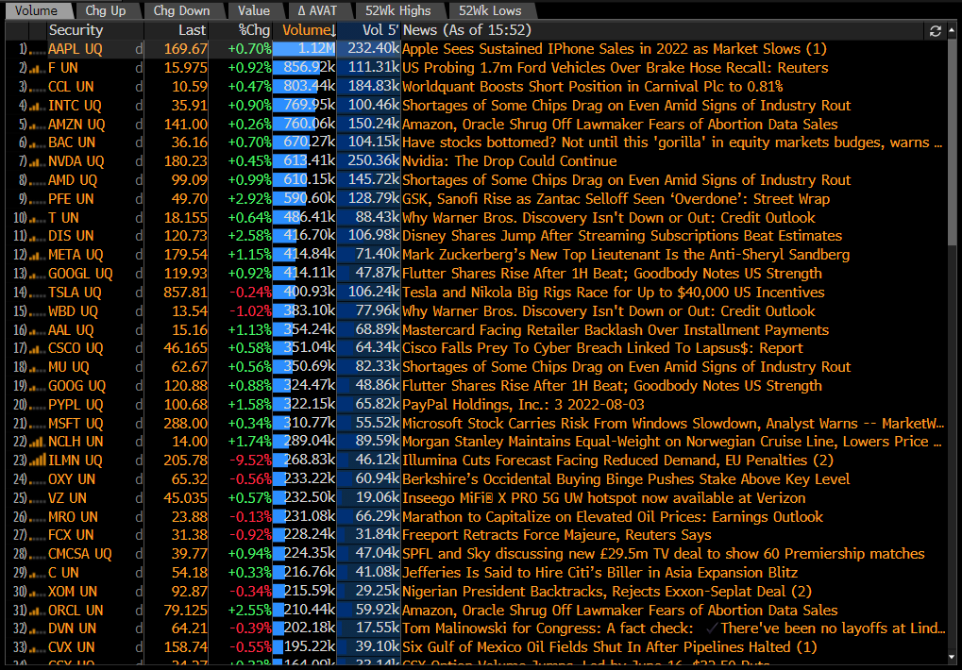Click the 'd' delayed indicator on the AAPL row
This screenshot has height=670, width=962.
point(139,49)
